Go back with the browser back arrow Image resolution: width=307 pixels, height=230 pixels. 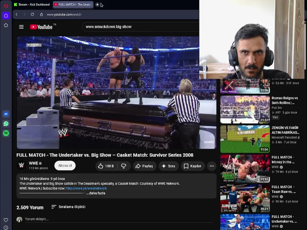17,14
